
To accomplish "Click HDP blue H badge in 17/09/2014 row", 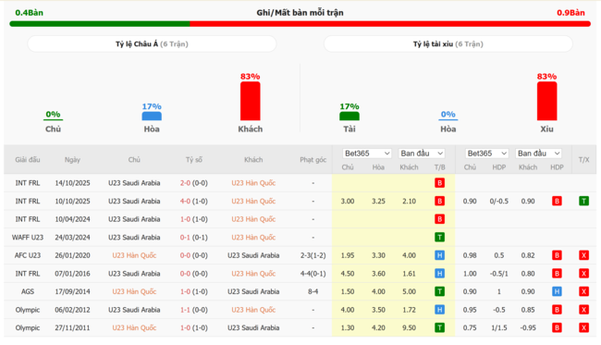I will point(557,291).
